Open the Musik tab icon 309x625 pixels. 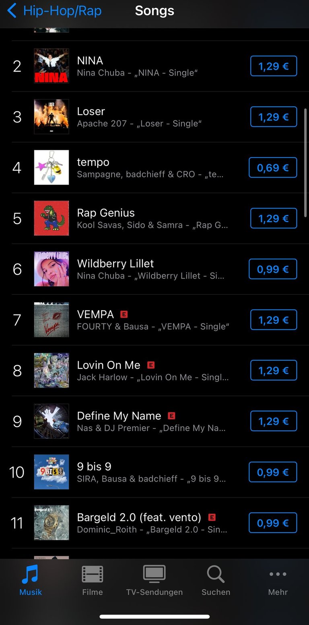(31, 574)
